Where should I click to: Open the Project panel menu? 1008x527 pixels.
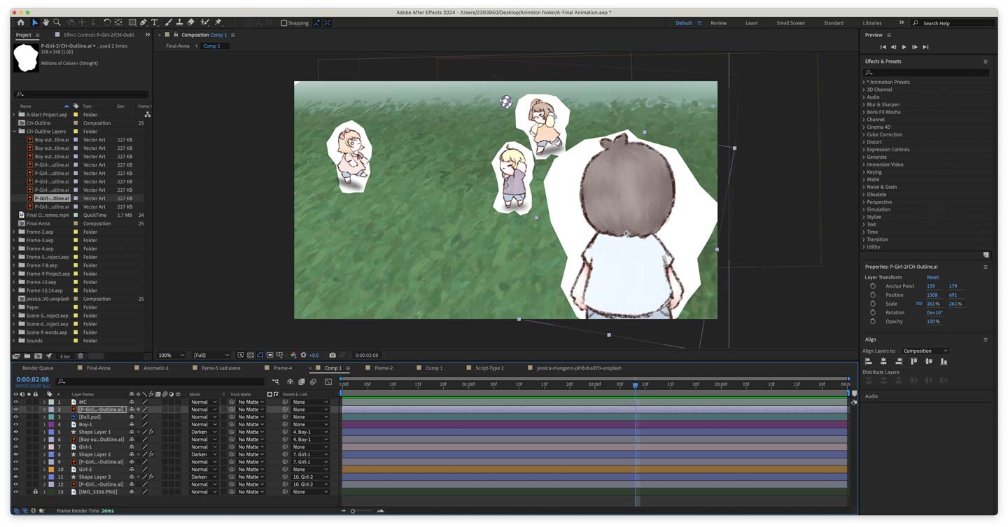click(38, 35)
